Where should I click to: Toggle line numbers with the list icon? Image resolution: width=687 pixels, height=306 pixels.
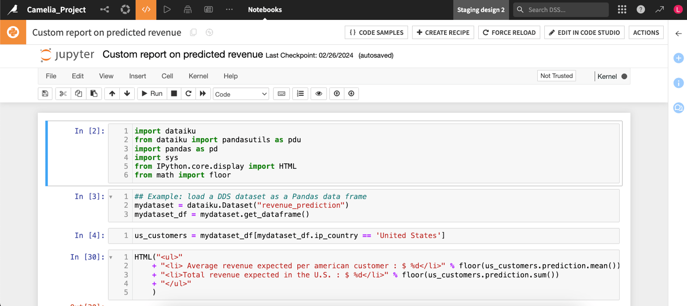tap(300, 94)
